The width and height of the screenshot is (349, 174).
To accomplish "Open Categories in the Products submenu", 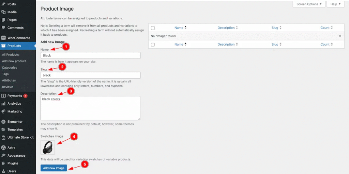I will pyautogui.click(x=10, y=68).
